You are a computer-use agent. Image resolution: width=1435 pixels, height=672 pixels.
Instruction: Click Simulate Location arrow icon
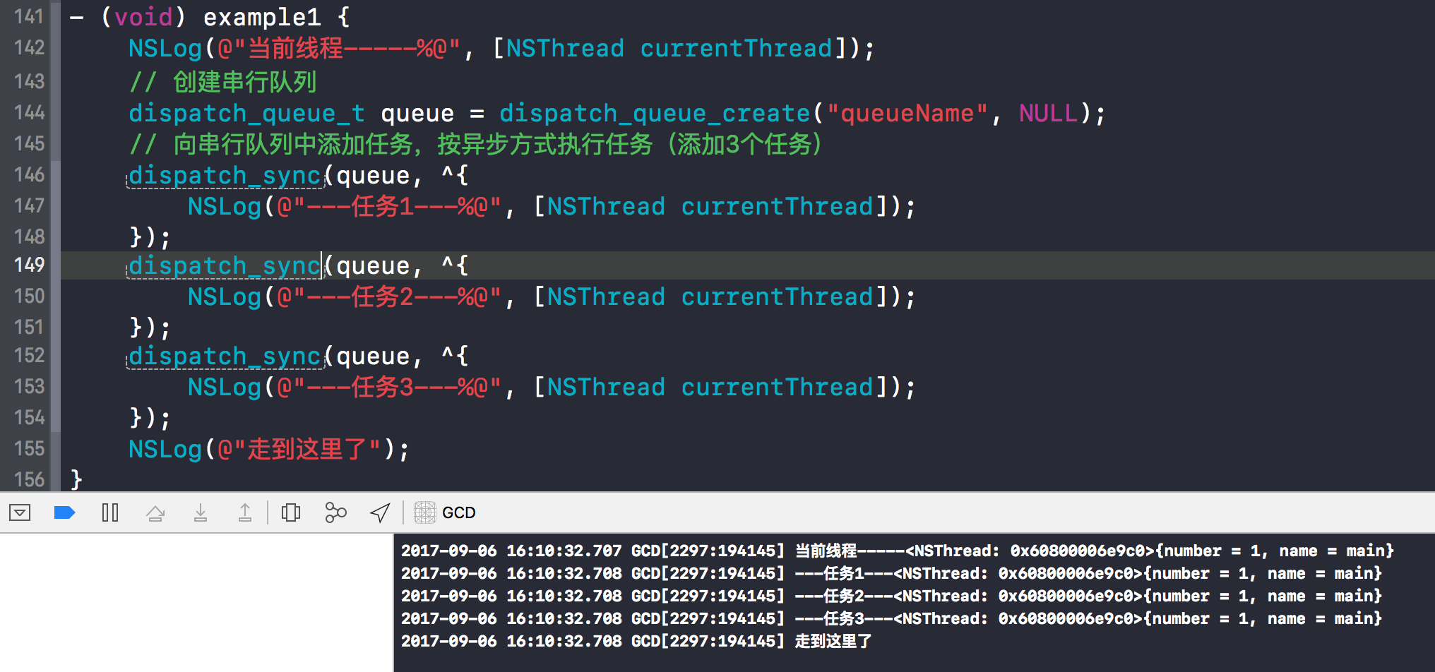click(380, 512)
